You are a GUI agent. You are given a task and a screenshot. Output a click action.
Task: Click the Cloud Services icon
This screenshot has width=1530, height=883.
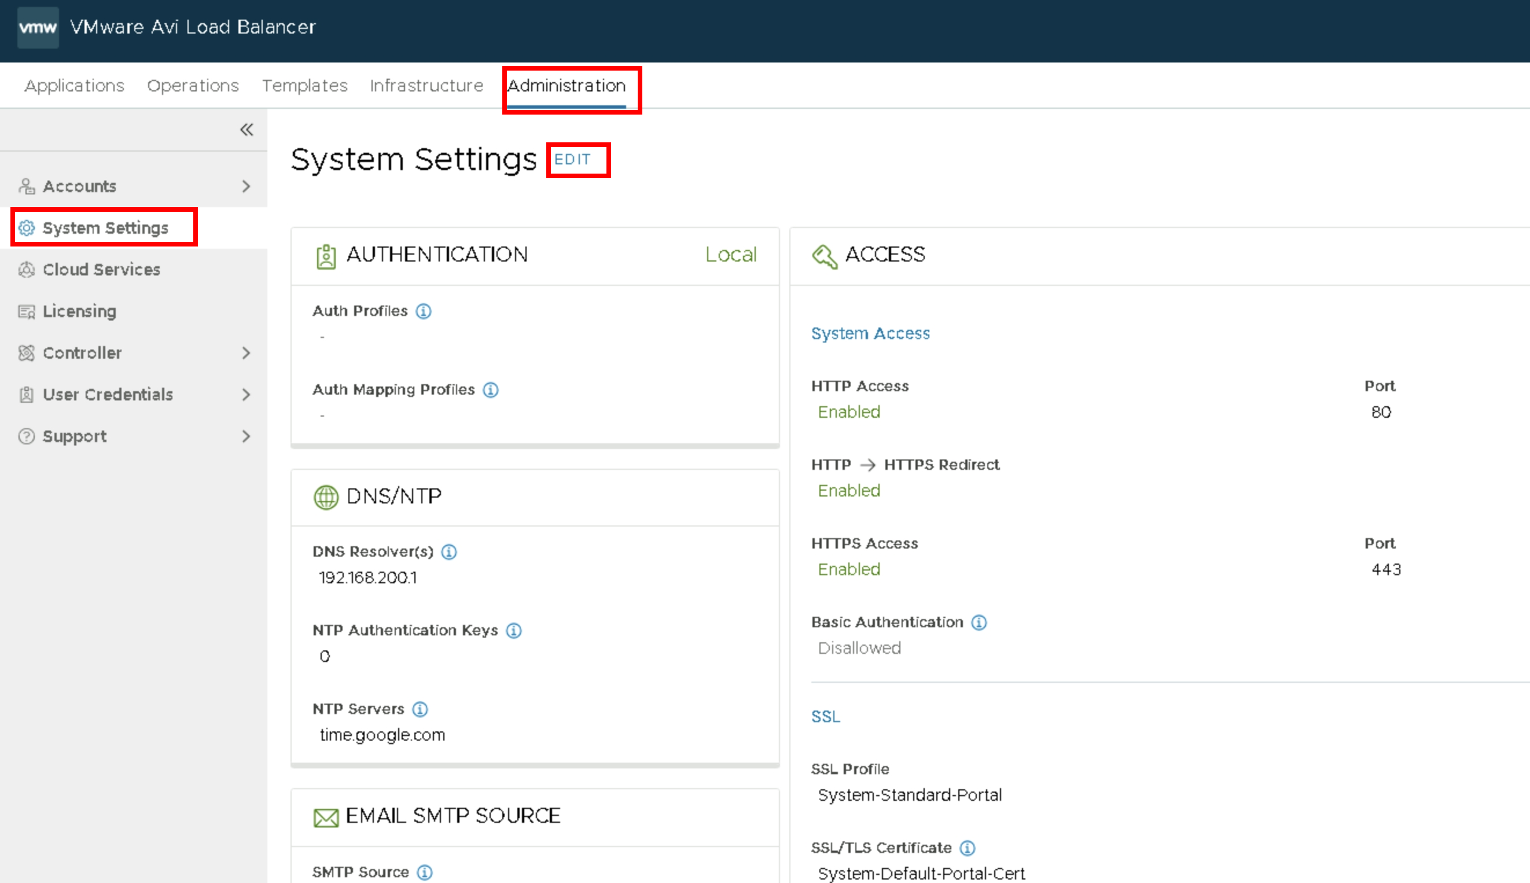pos(27,270)
